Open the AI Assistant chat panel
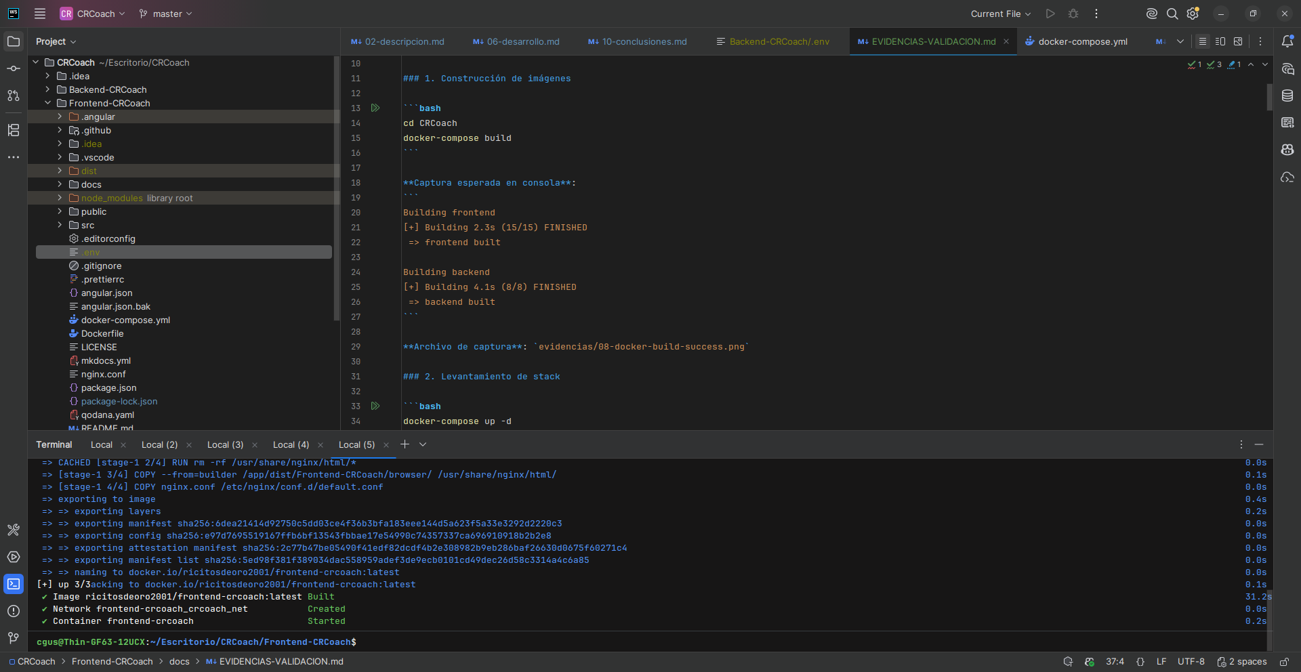 [x=1287, y=68]
